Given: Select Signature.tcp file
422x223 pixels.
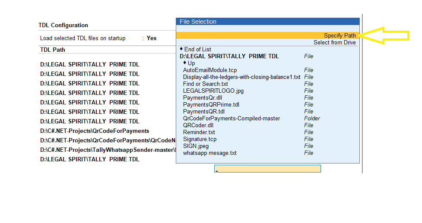Looking at the screenshot, I should coord(200,139).
